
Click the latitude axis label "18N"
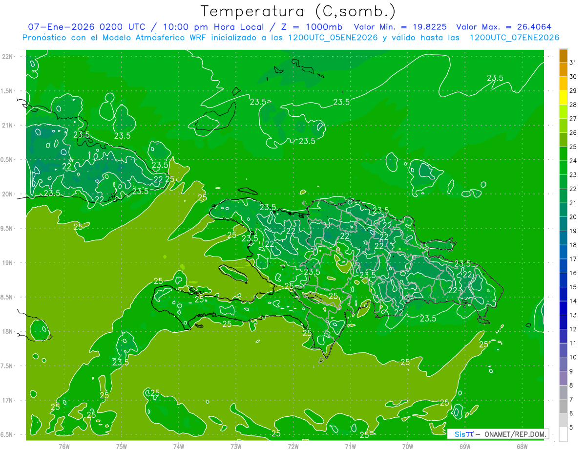[x=7, y=331]
